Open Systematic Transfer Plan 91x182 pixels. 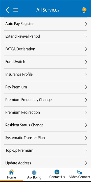45,138
